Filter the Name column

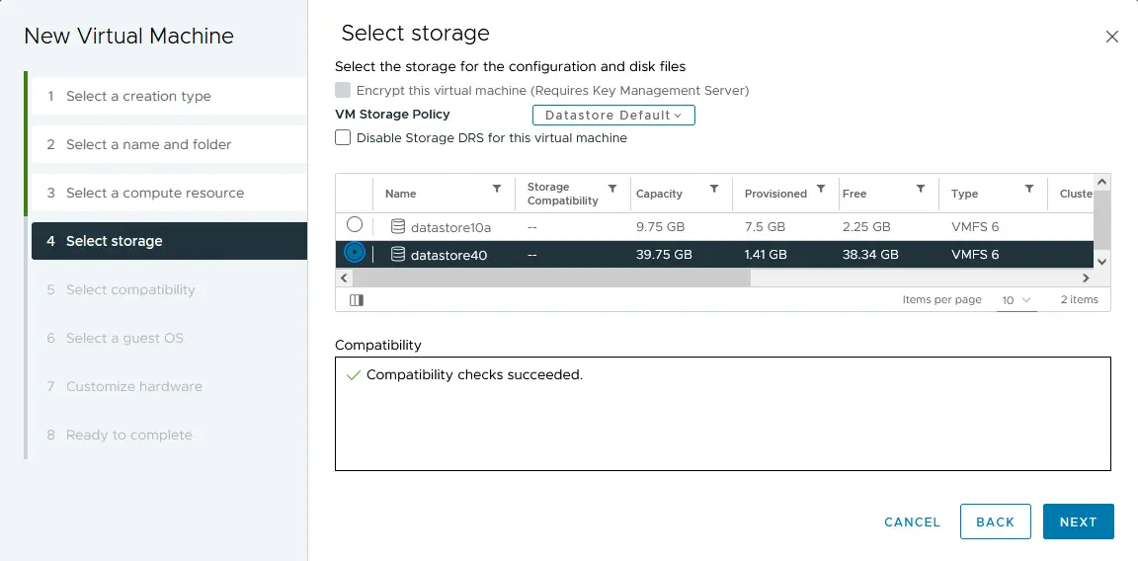[497, 189]
